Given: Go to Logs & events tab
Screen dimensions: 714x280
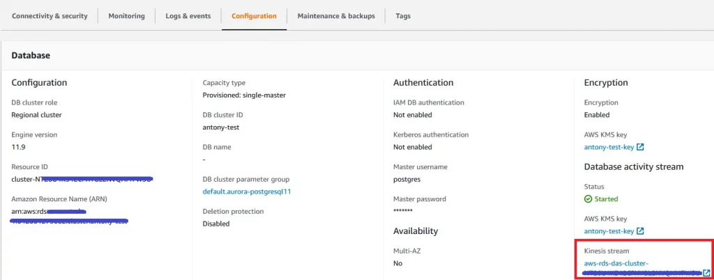Looking at the screenshot, I should point(188,16).
